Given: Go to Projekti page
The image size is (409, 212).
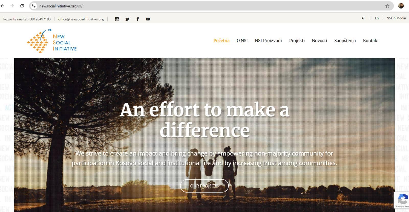Looking at the screenshot, I should point(297,41).
